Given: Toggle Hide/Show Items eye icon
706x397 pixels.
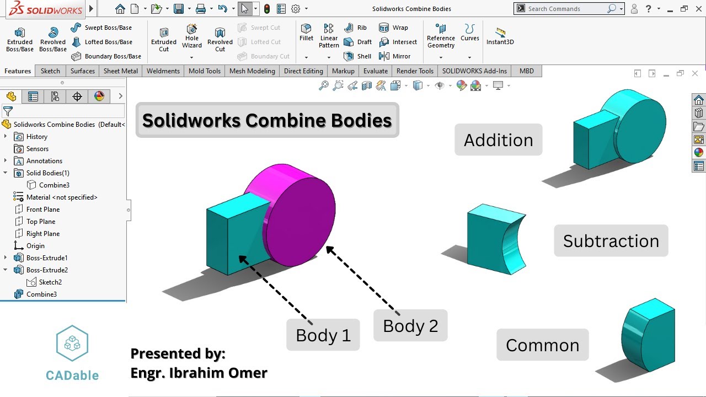Looking at the screenshot, I should click(x=440, y=85).
